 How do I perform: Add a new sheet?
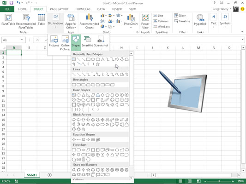click(x=49, y=175)
